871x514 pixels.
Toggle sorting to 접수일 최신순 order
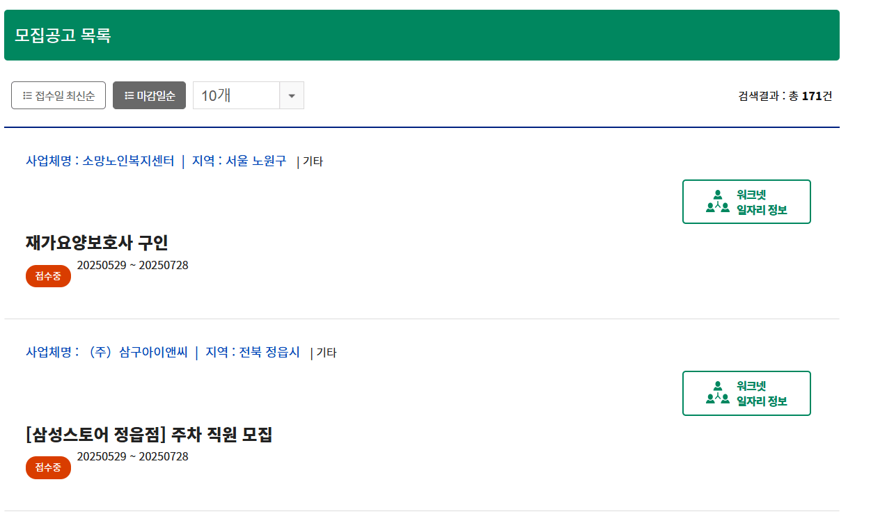point(58,95)
